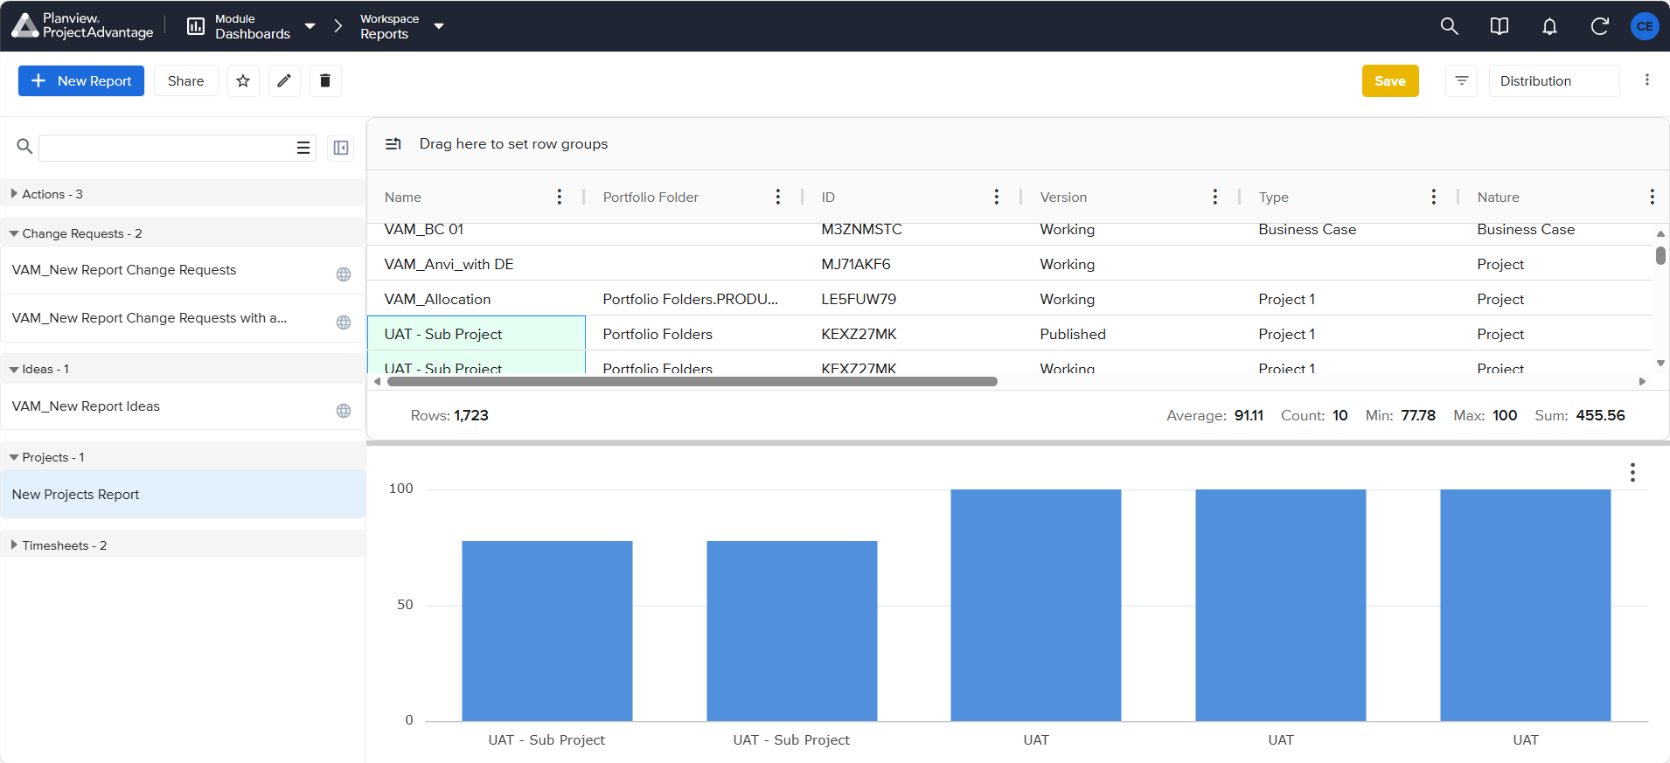
Task: Click the refresh icon in top bar
Action: 1599,26
